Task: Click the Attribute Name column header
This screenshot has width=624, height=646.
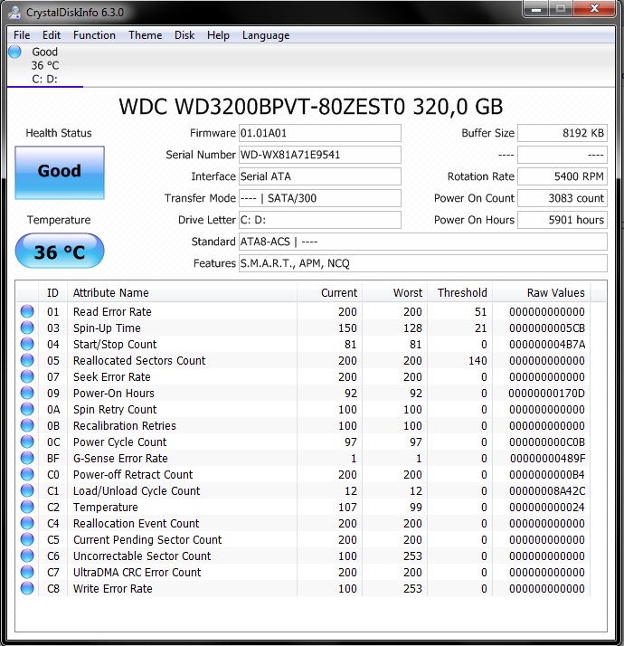Action: pos(182,293)
